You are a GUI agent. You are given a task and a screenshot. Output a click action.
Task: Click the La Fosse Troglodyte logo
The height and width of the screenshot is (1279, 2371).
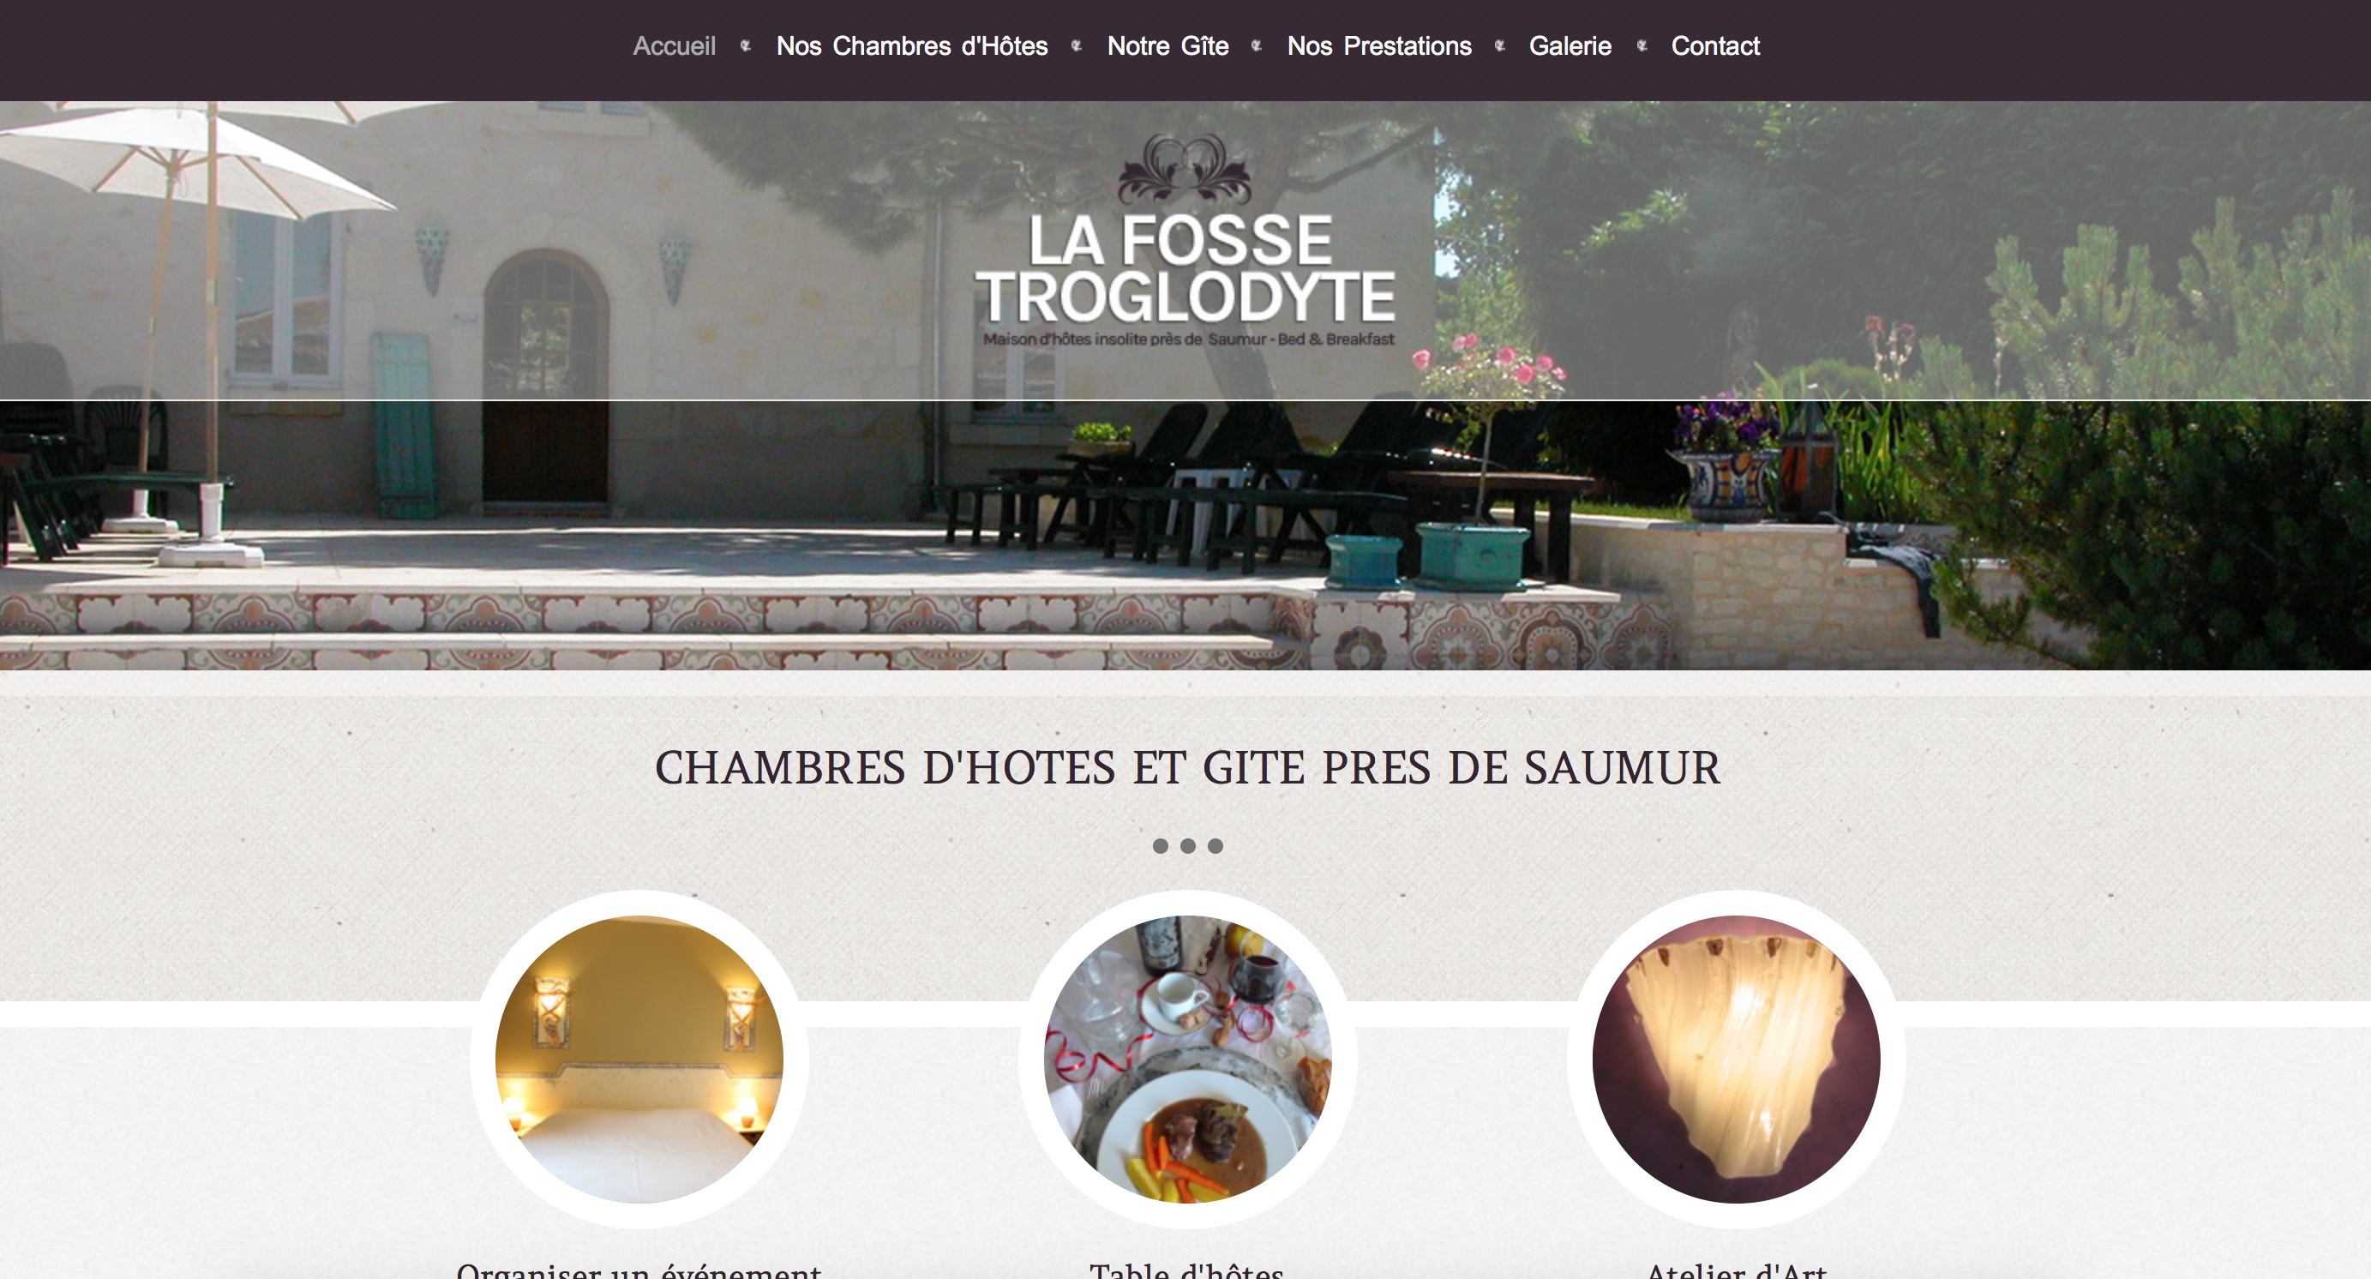(1185, 267)
